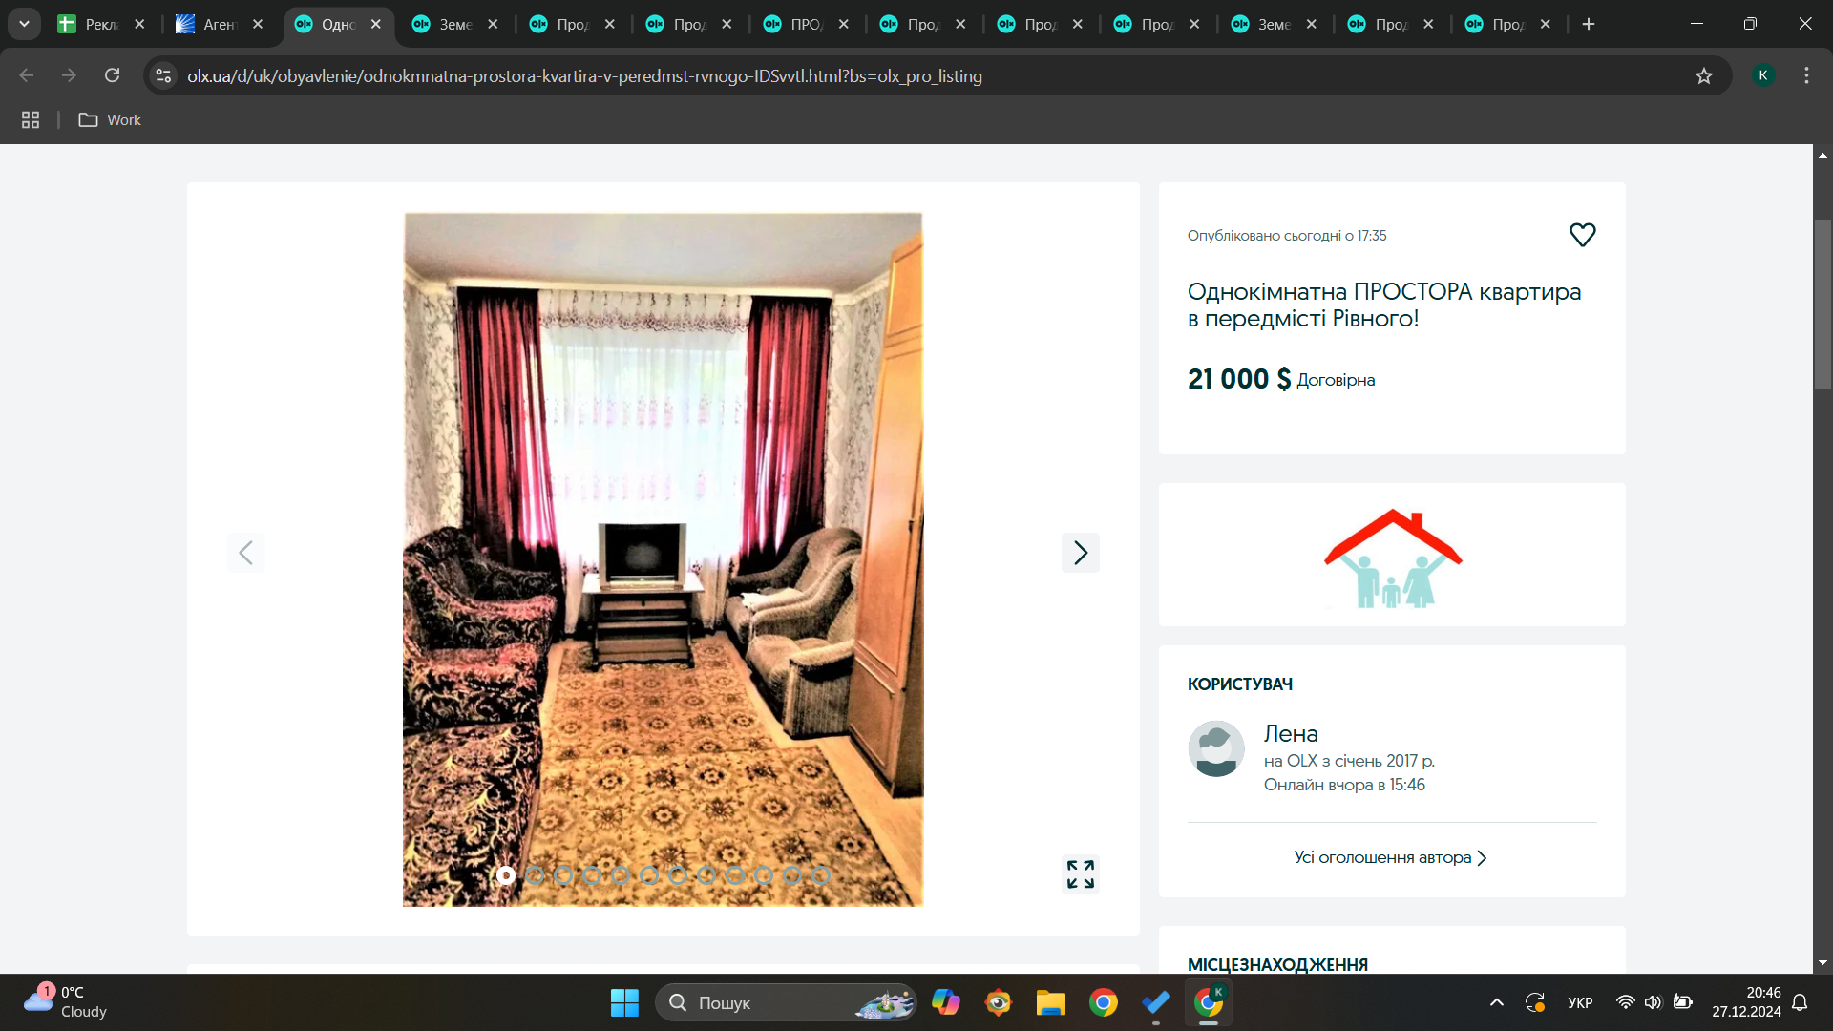The image size is (1833, 1031).
Task: Select the second photo indicator dot
Action: coord(535,874)
